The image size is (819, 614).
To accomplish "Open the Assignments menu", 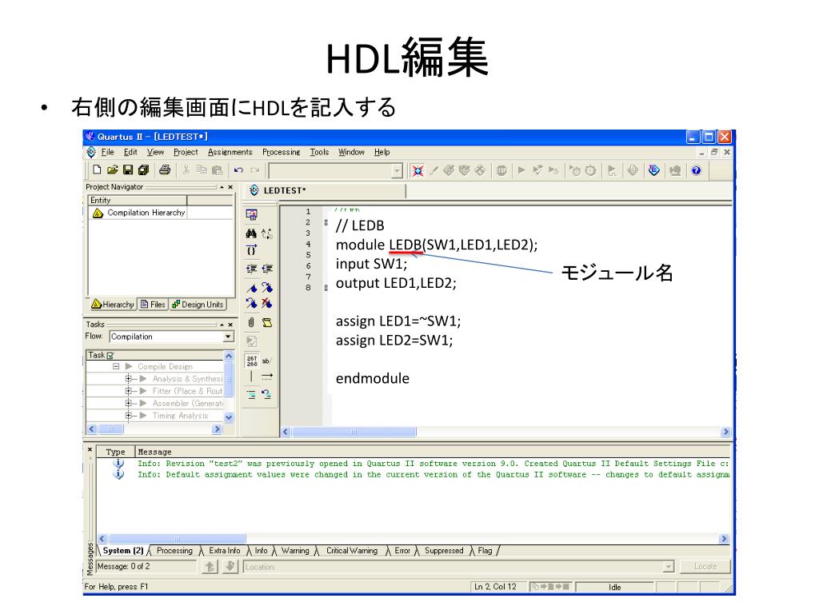I will pos(230,152).
